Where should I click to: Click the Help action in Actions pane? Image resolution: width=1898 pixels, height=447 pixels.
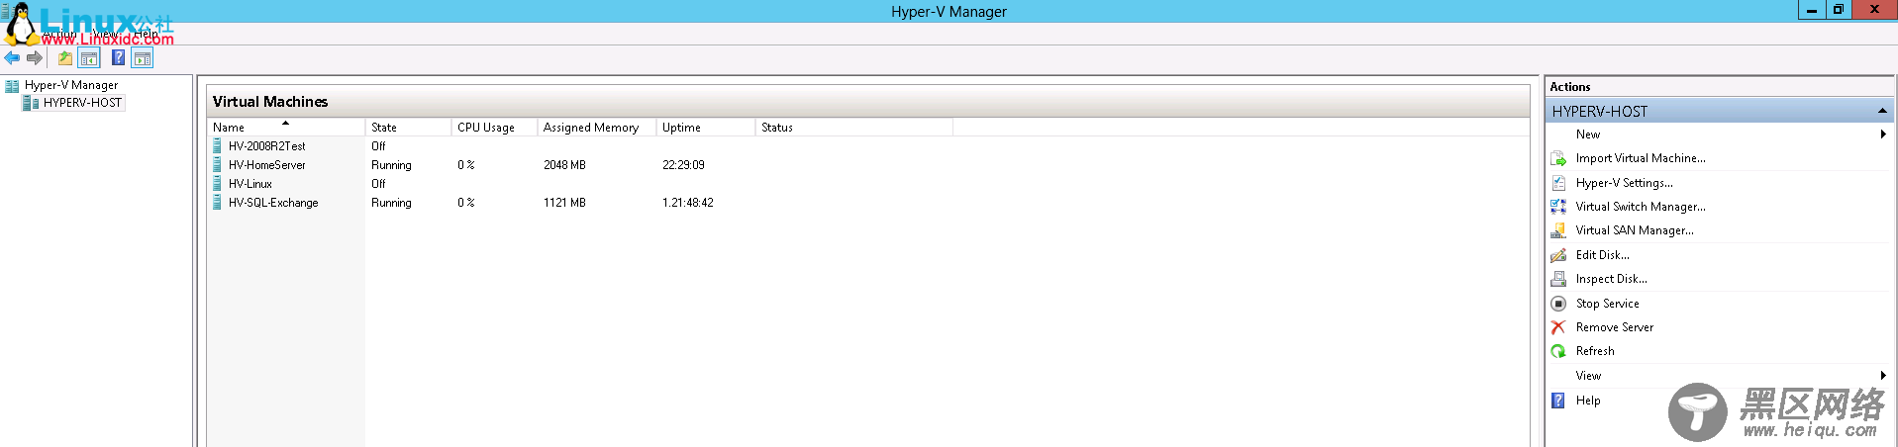(1588, 401)
